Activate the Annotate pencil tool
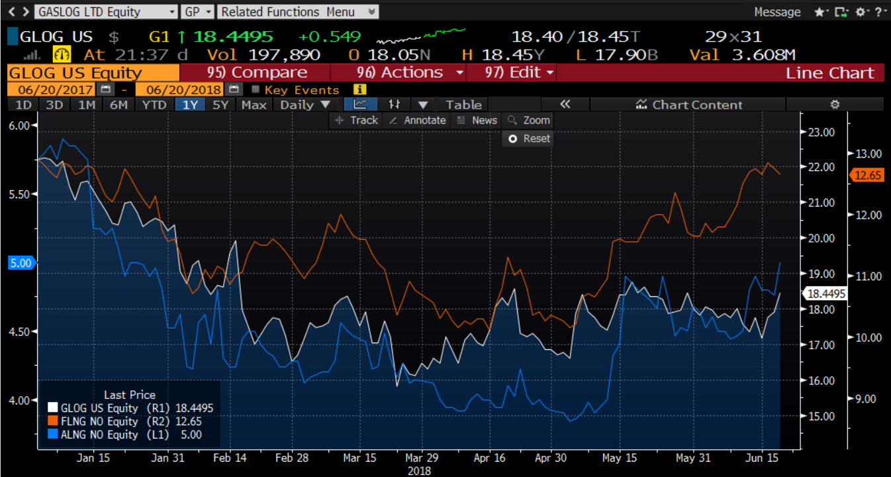The image size is (891, 477). [417, 120]
